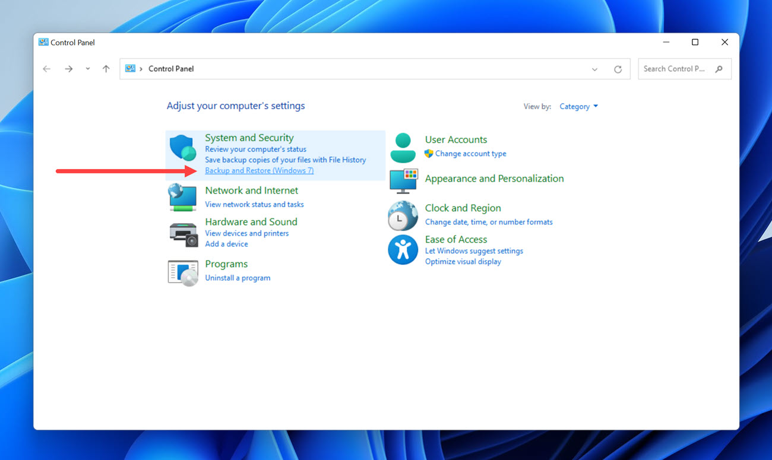
Task: Expand the address bar history dropdown
Action: [x=594, y=69]
